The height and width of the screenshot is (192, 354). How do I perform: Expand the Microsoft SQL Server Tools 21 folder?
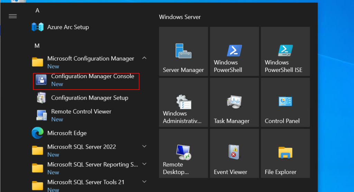[145, 182]
